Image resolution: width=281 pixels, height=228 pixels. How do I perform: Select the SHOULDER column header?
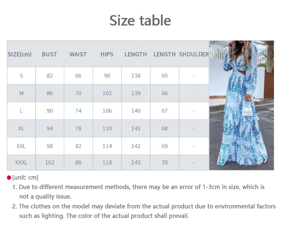[194, 54]
